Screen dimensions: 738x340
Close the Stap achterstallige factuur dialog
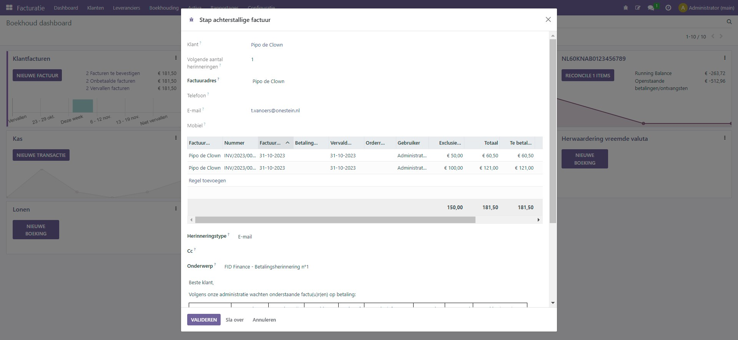coord(548,20)
